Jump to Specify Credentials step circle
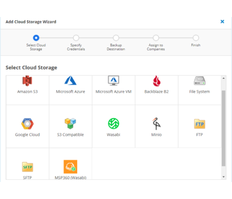This screenshot has width=232, height=199. tap(76, 38)
